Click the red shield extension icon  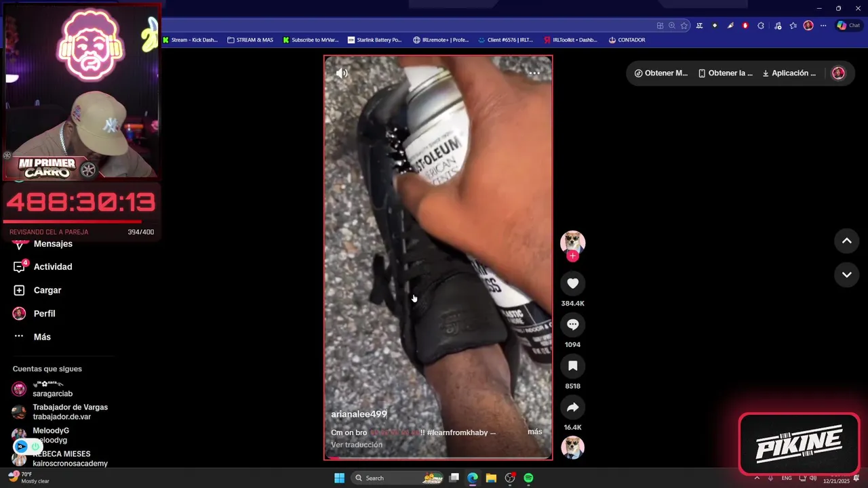[745, 26]
